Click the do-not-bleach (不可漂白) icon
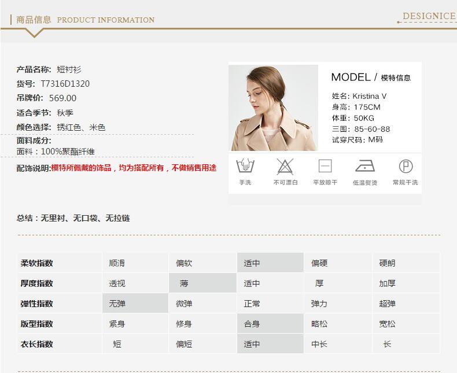This screenshot has width=457, height=373. (285, 167)
